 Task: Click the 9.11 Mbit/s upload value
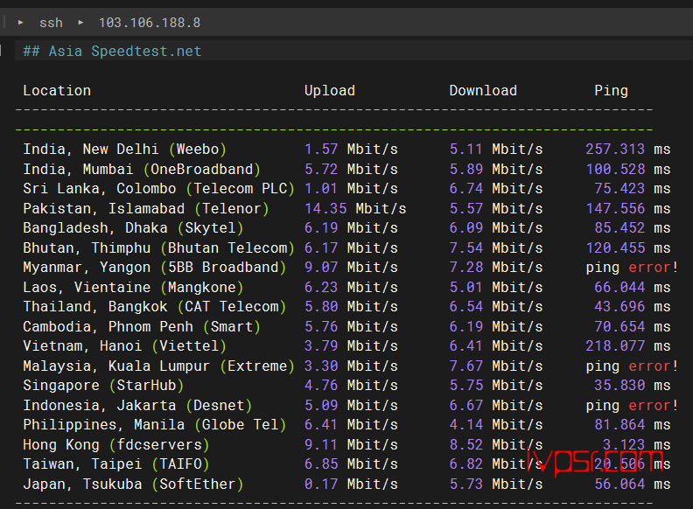pyautogui.click(x=351, y=444)
